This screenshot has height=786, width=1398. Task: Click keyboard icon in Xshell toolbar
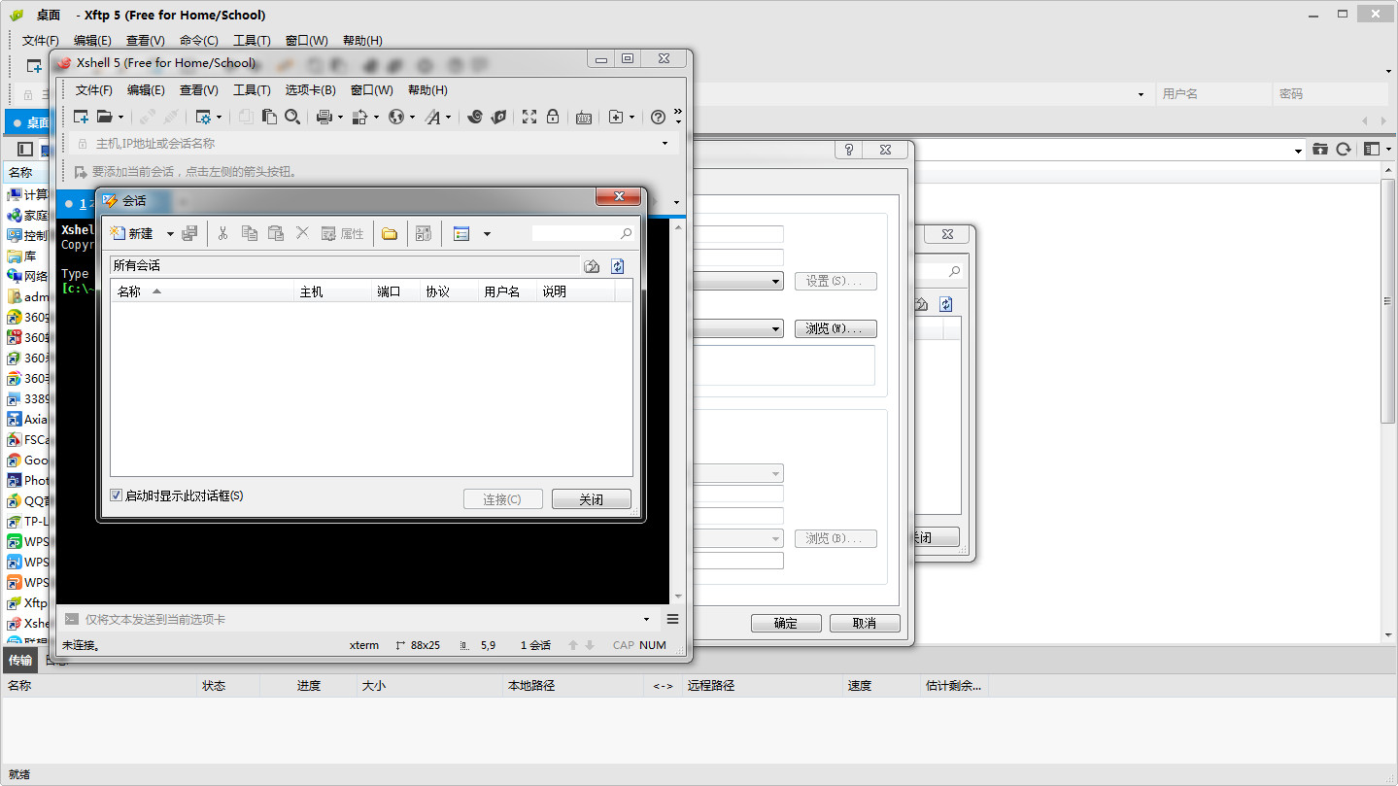[x=584, y=117]
